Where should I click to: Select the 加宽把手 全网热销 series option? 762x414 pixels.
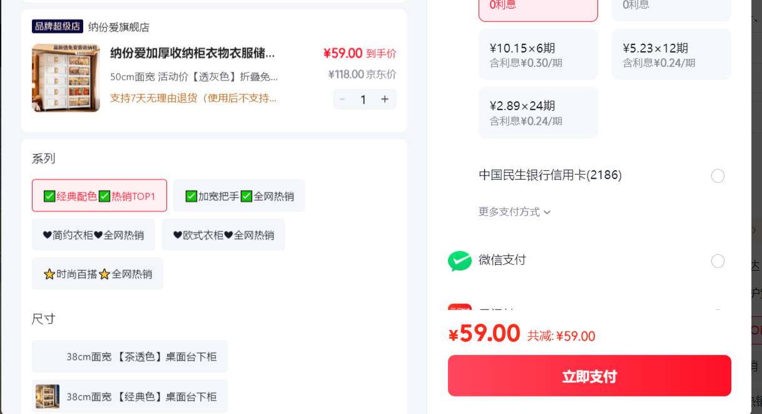[x=239, y=195]
